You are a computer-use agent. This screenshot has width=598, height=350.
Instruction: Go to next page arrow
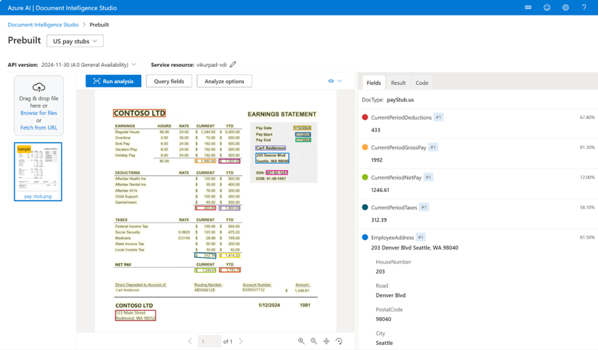click(x=240, y=341)
